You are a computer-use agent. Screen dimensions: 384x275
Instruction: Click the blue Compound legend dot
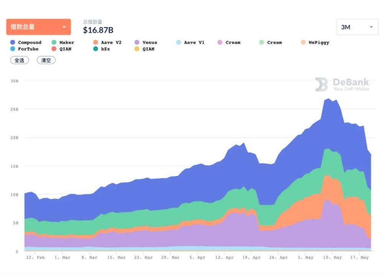coord(13,42)
